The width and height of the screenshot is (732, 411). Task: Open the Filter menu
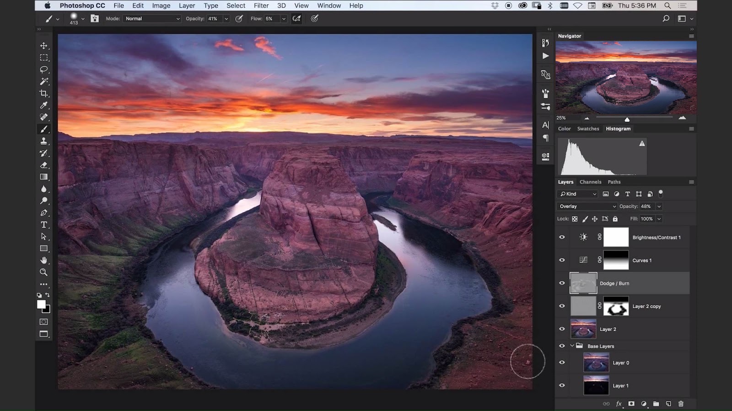(x=261, y=5)
